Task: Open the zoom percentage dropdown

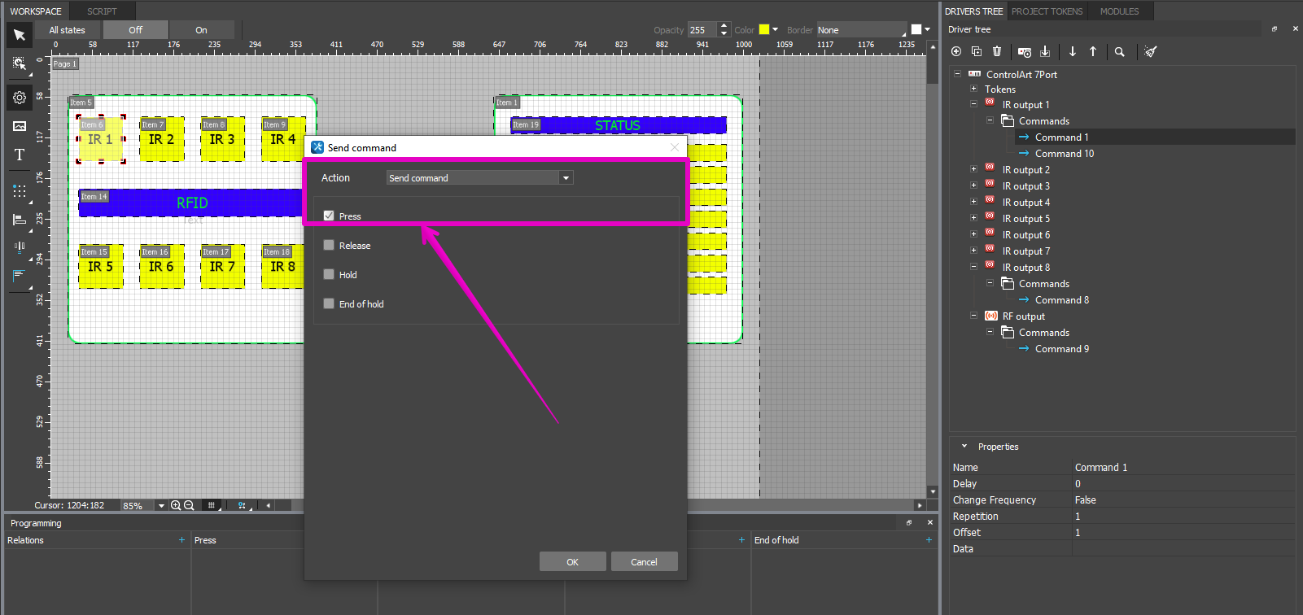Action: click(x=160, y=505)
